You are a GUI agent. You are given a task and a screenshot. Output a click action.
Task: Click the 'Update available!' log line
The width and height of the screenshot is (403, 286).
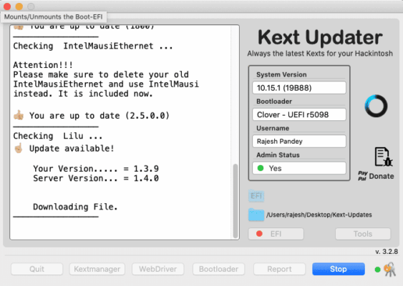coord(72,149)
